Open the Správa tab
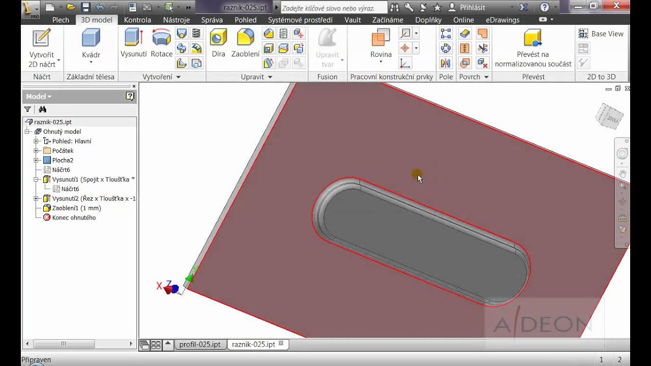The height and width of the screenshot is (366, 651). [x=212, y=20]
